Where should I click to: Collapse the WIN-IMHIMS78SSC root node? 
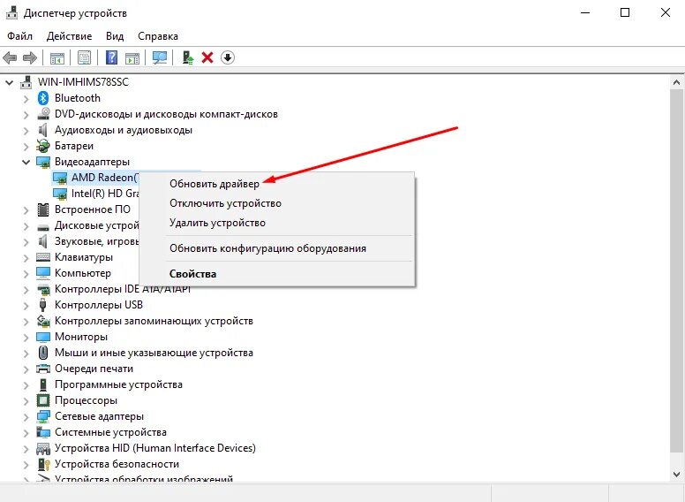9,82
